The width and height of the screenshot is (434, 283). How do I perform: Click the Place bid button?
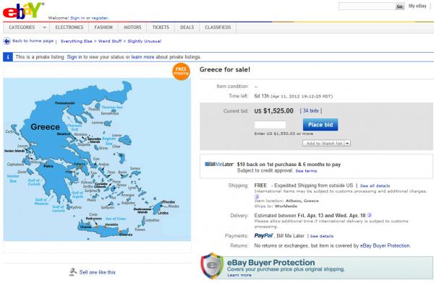[x=320, y=125]
